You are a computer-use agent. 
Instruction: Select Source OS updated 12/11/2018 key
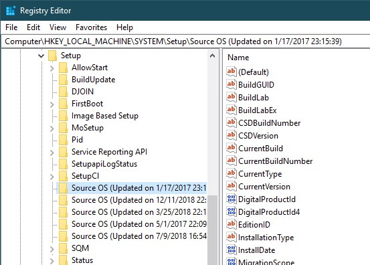click(x=138, y=200)
